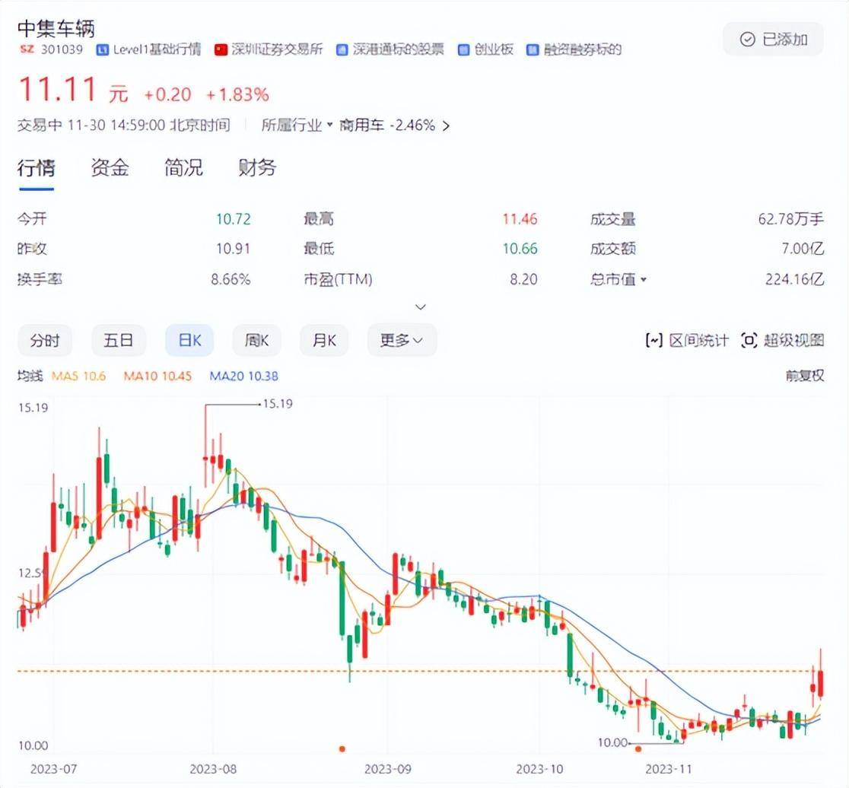
Task: Select the 日K chart view
Action: [189, 341]
